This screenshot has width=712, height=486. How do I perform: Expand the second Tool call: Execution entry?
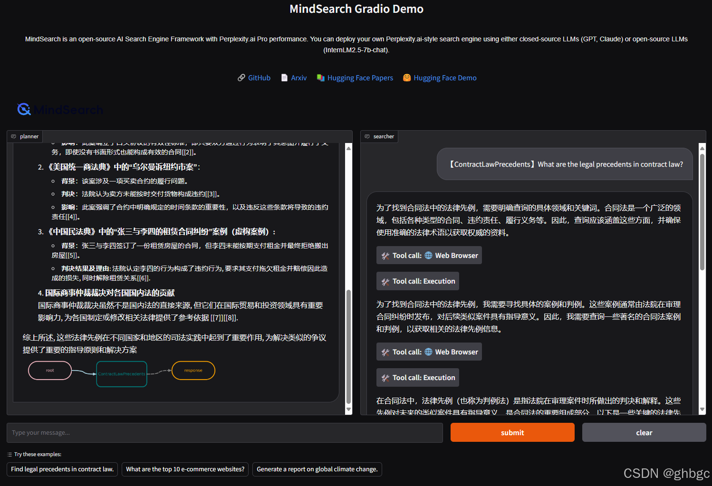(418, 377)
